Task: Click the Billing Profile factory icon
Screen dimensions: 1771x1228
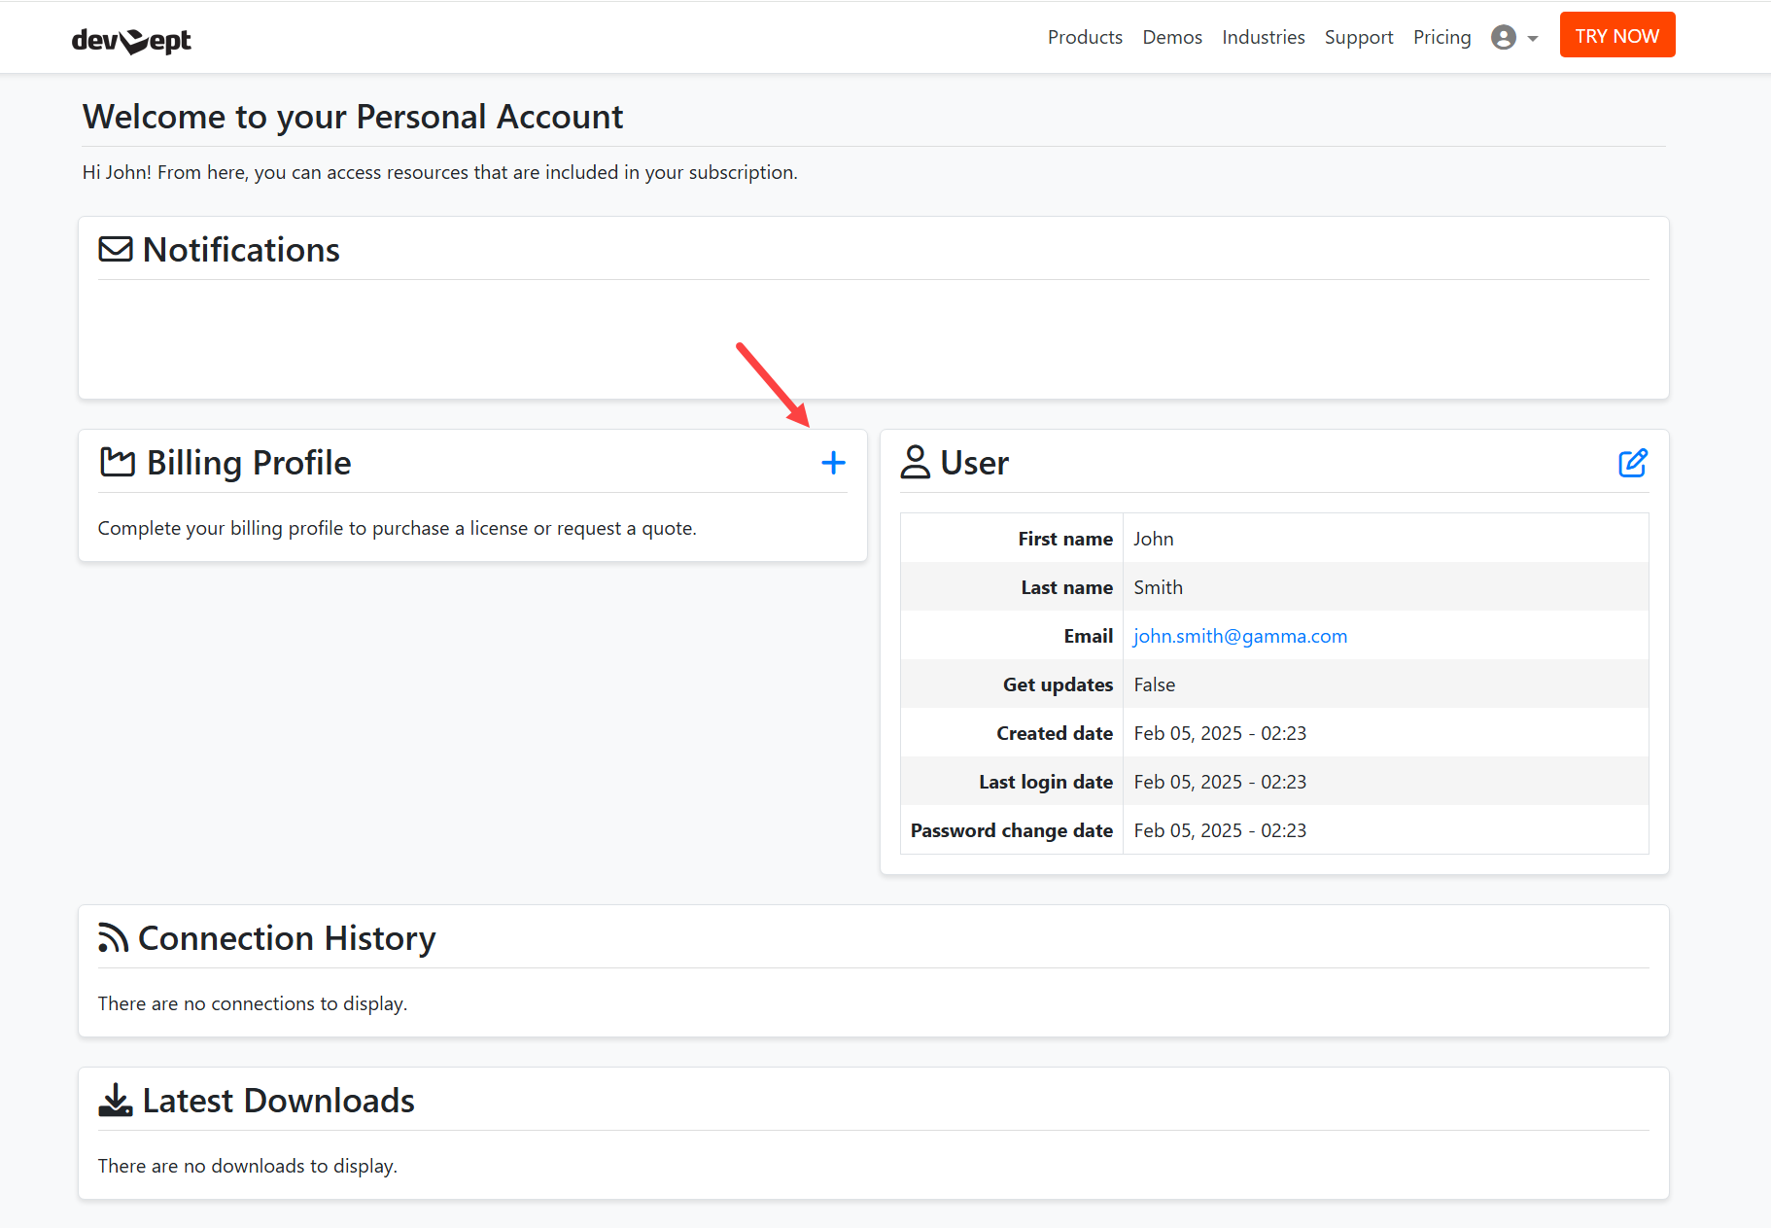Action: [x=118, y=462]
